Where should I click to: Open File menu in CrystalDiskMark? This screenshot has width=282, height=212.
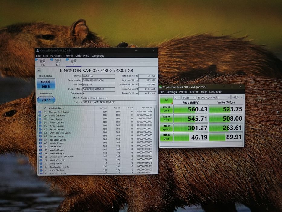(162, 92)
